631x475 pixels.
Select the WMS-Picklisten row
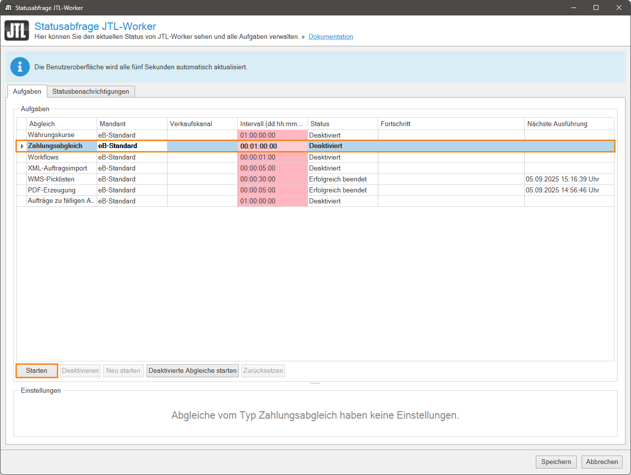(51, 179)
